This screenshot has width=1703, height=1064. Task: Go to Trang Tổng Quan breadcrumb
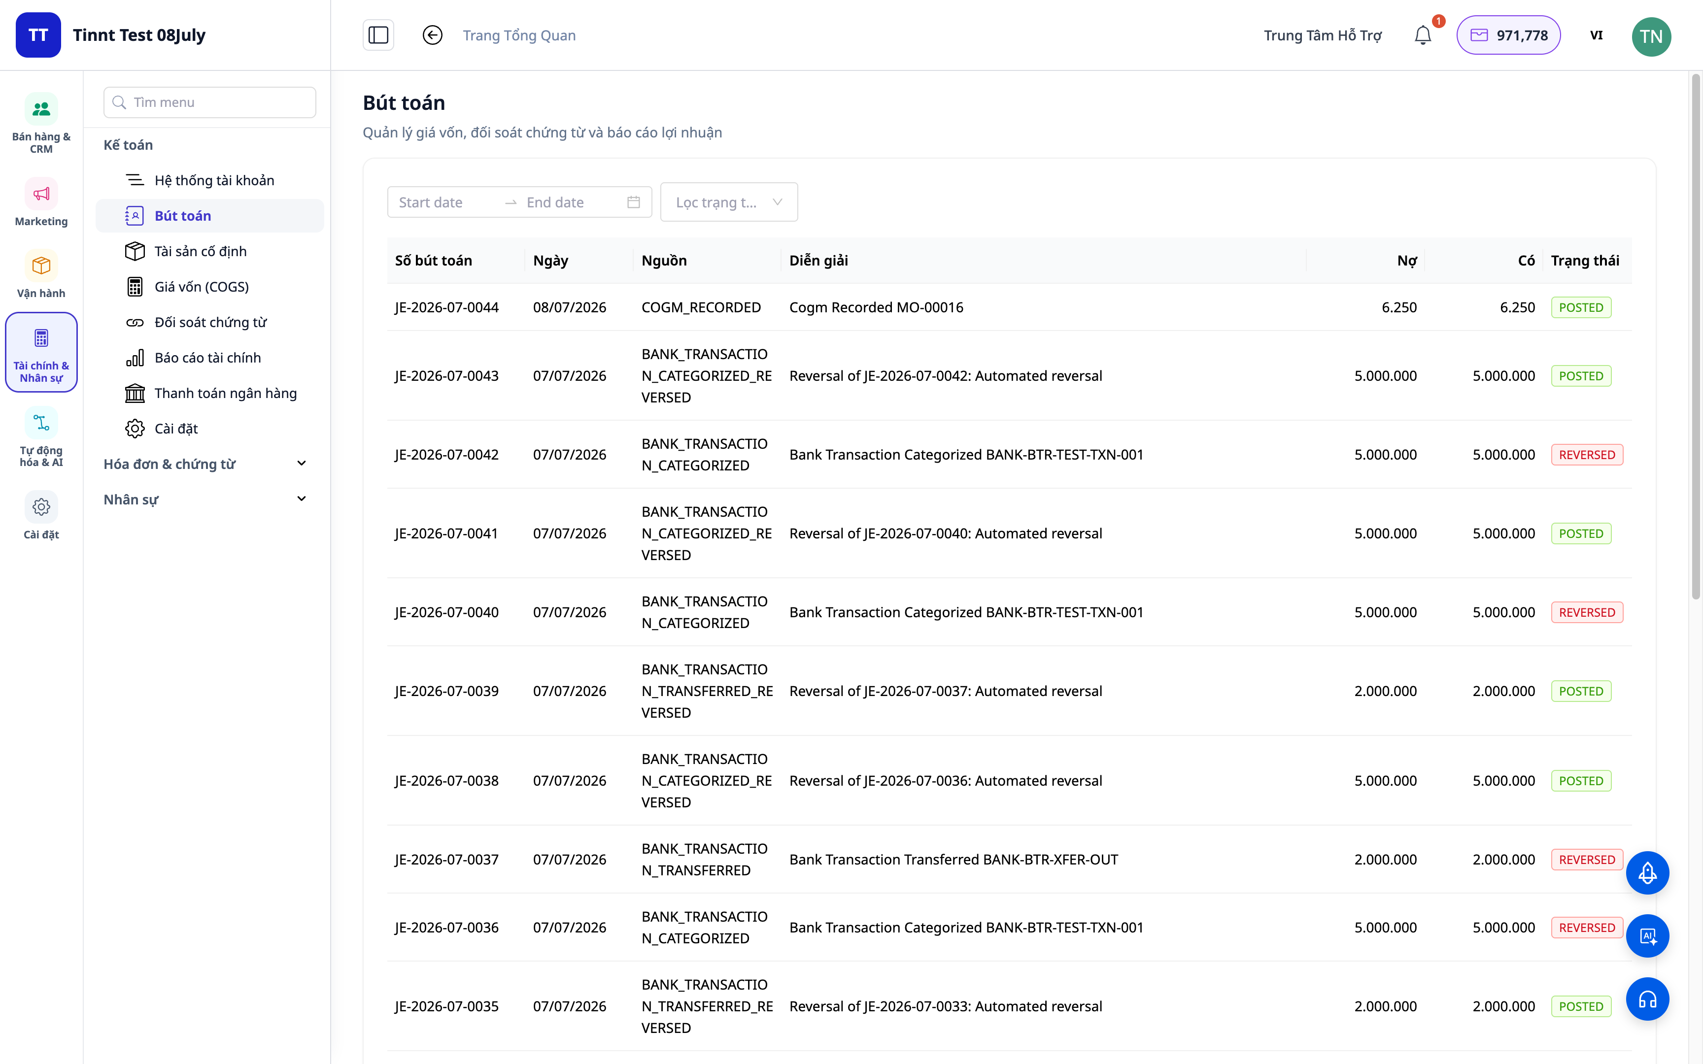[519, 35]
